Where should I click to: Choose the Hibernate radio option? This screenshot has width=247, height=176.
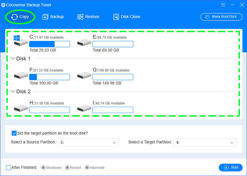[87, 168]
